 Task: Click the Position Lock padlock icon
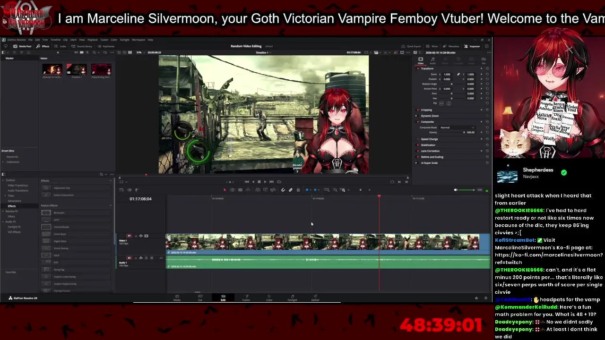pyautogui.click(x=298, y=190)
